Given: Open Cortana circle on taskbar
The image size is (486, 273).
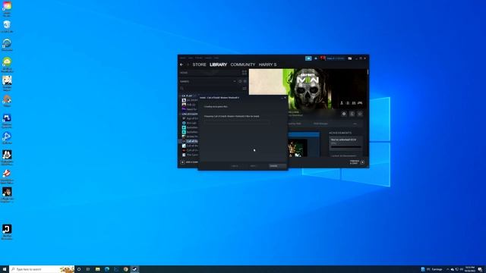Looking at the screenshot, I should click(79, 269).
